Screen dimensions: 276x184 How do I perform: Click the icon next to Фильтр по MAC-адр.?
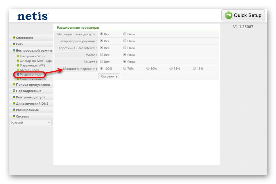[x=18, y=61]
